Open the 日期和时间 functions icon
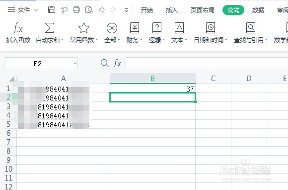 click(211, 28)
